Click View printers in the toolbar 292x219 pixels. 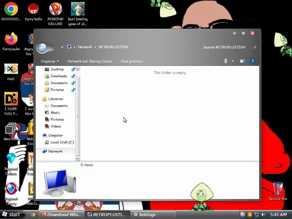pos(132,61)
